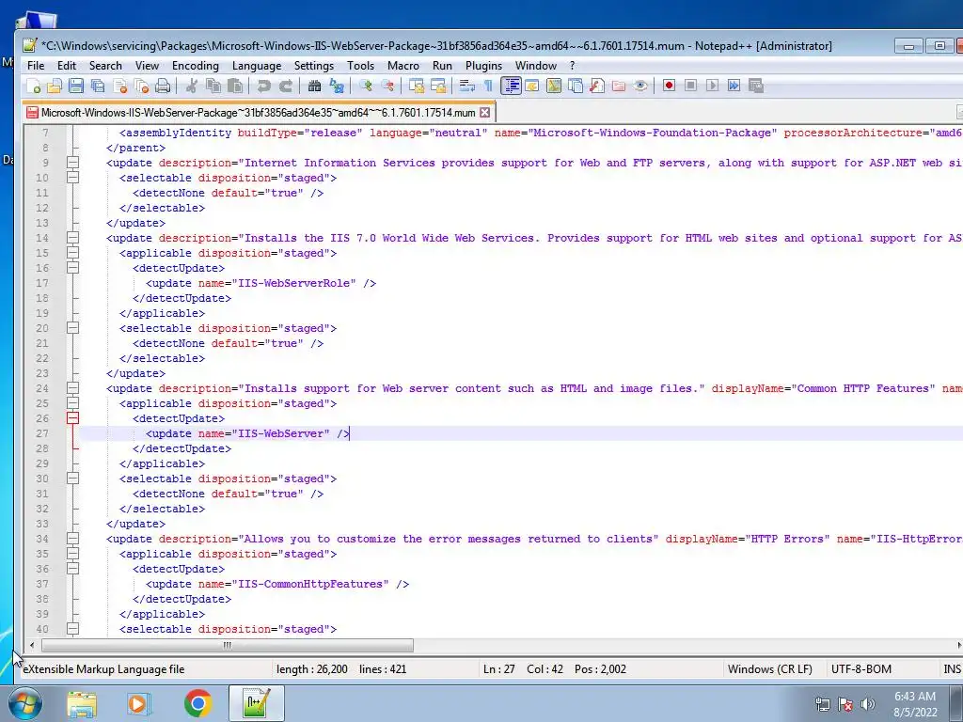This screenshot has width=963, height=722.
Task: Open the Plugins menu
Action: (483, 66)
